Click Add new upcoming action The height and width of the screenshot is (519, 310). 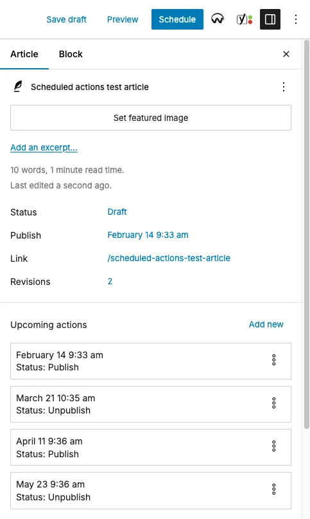coord(266,324)
